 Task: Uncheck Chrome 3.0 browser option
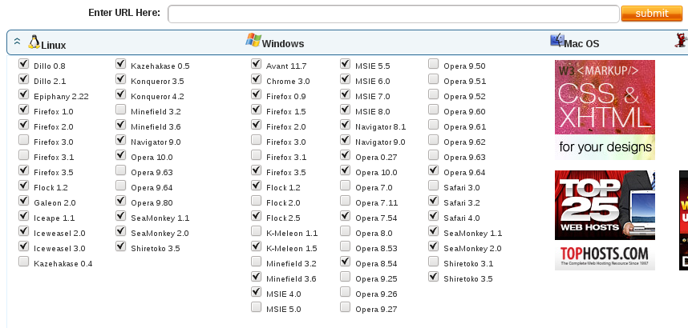(256, 79)
